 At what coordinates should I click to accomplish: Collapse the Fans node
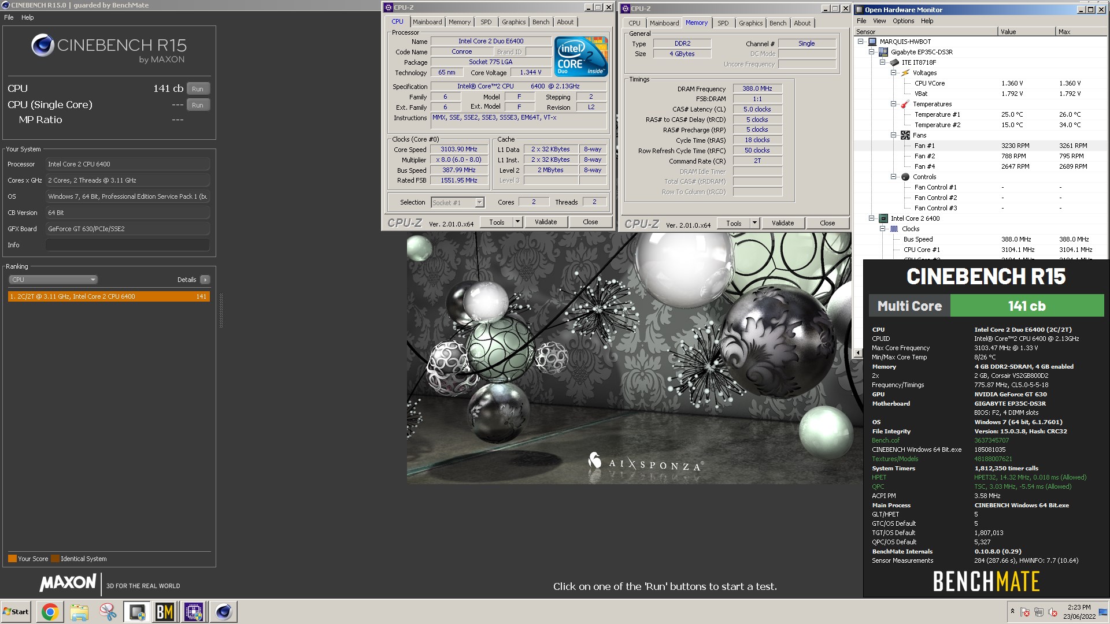893,135
